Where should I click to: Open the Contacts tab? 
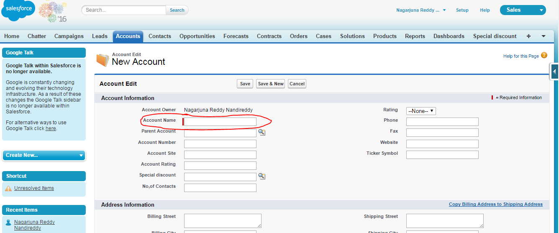tap(159, 36)
